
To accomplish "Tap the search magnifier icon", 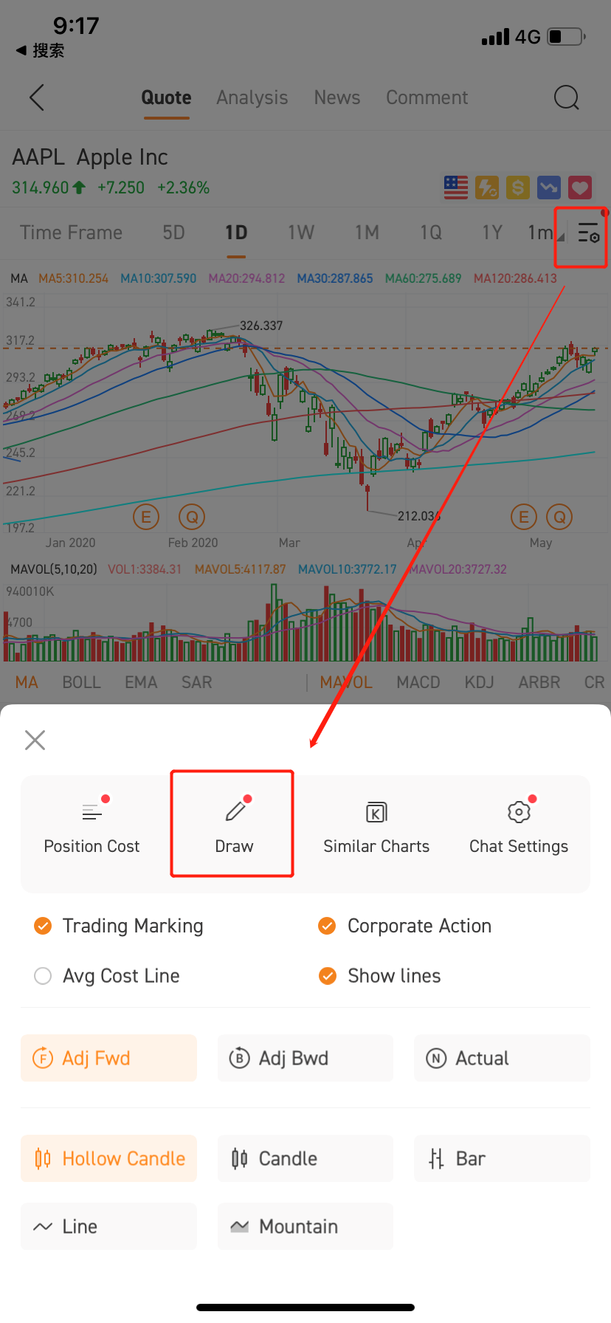I will pos(566,97).
